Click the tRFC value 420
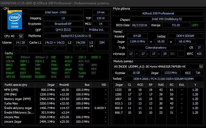The image size is (206, 128). point(199,54)
